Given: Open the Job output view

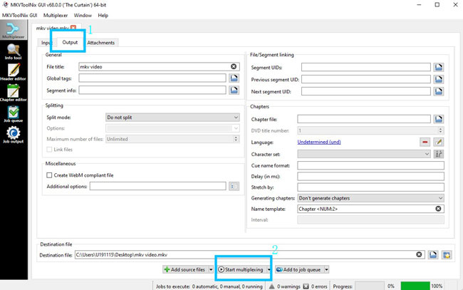Looking at the screenshot, I should [x=14, y=135].
